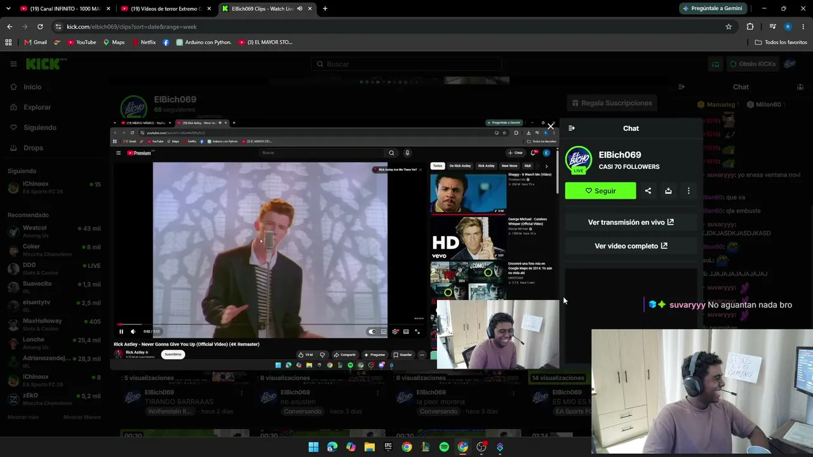Open Windows Start menu

click(313, 447)
